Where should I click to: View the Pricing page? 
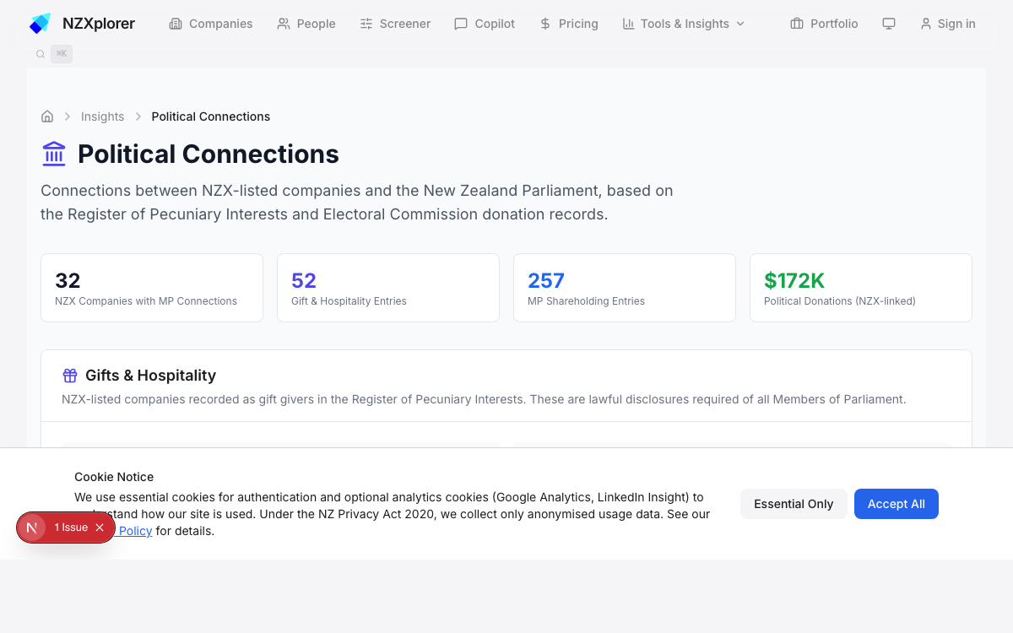coord(569,24)
